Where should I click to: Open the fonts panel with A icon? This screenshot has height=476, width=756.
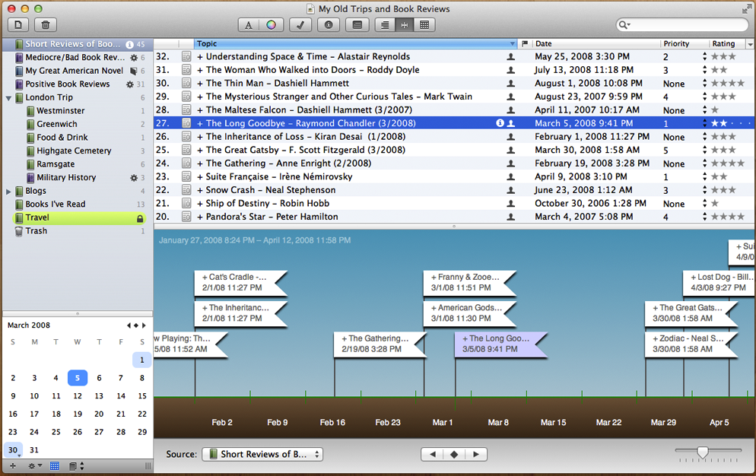(249, 25)
